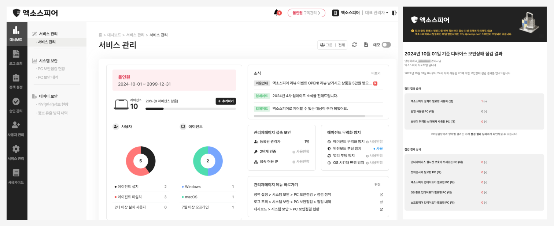Screen dimensions: 554x226
Task: Open 서비스 관리 gear in the left sidebar
Action: click(x=16, y=153)
